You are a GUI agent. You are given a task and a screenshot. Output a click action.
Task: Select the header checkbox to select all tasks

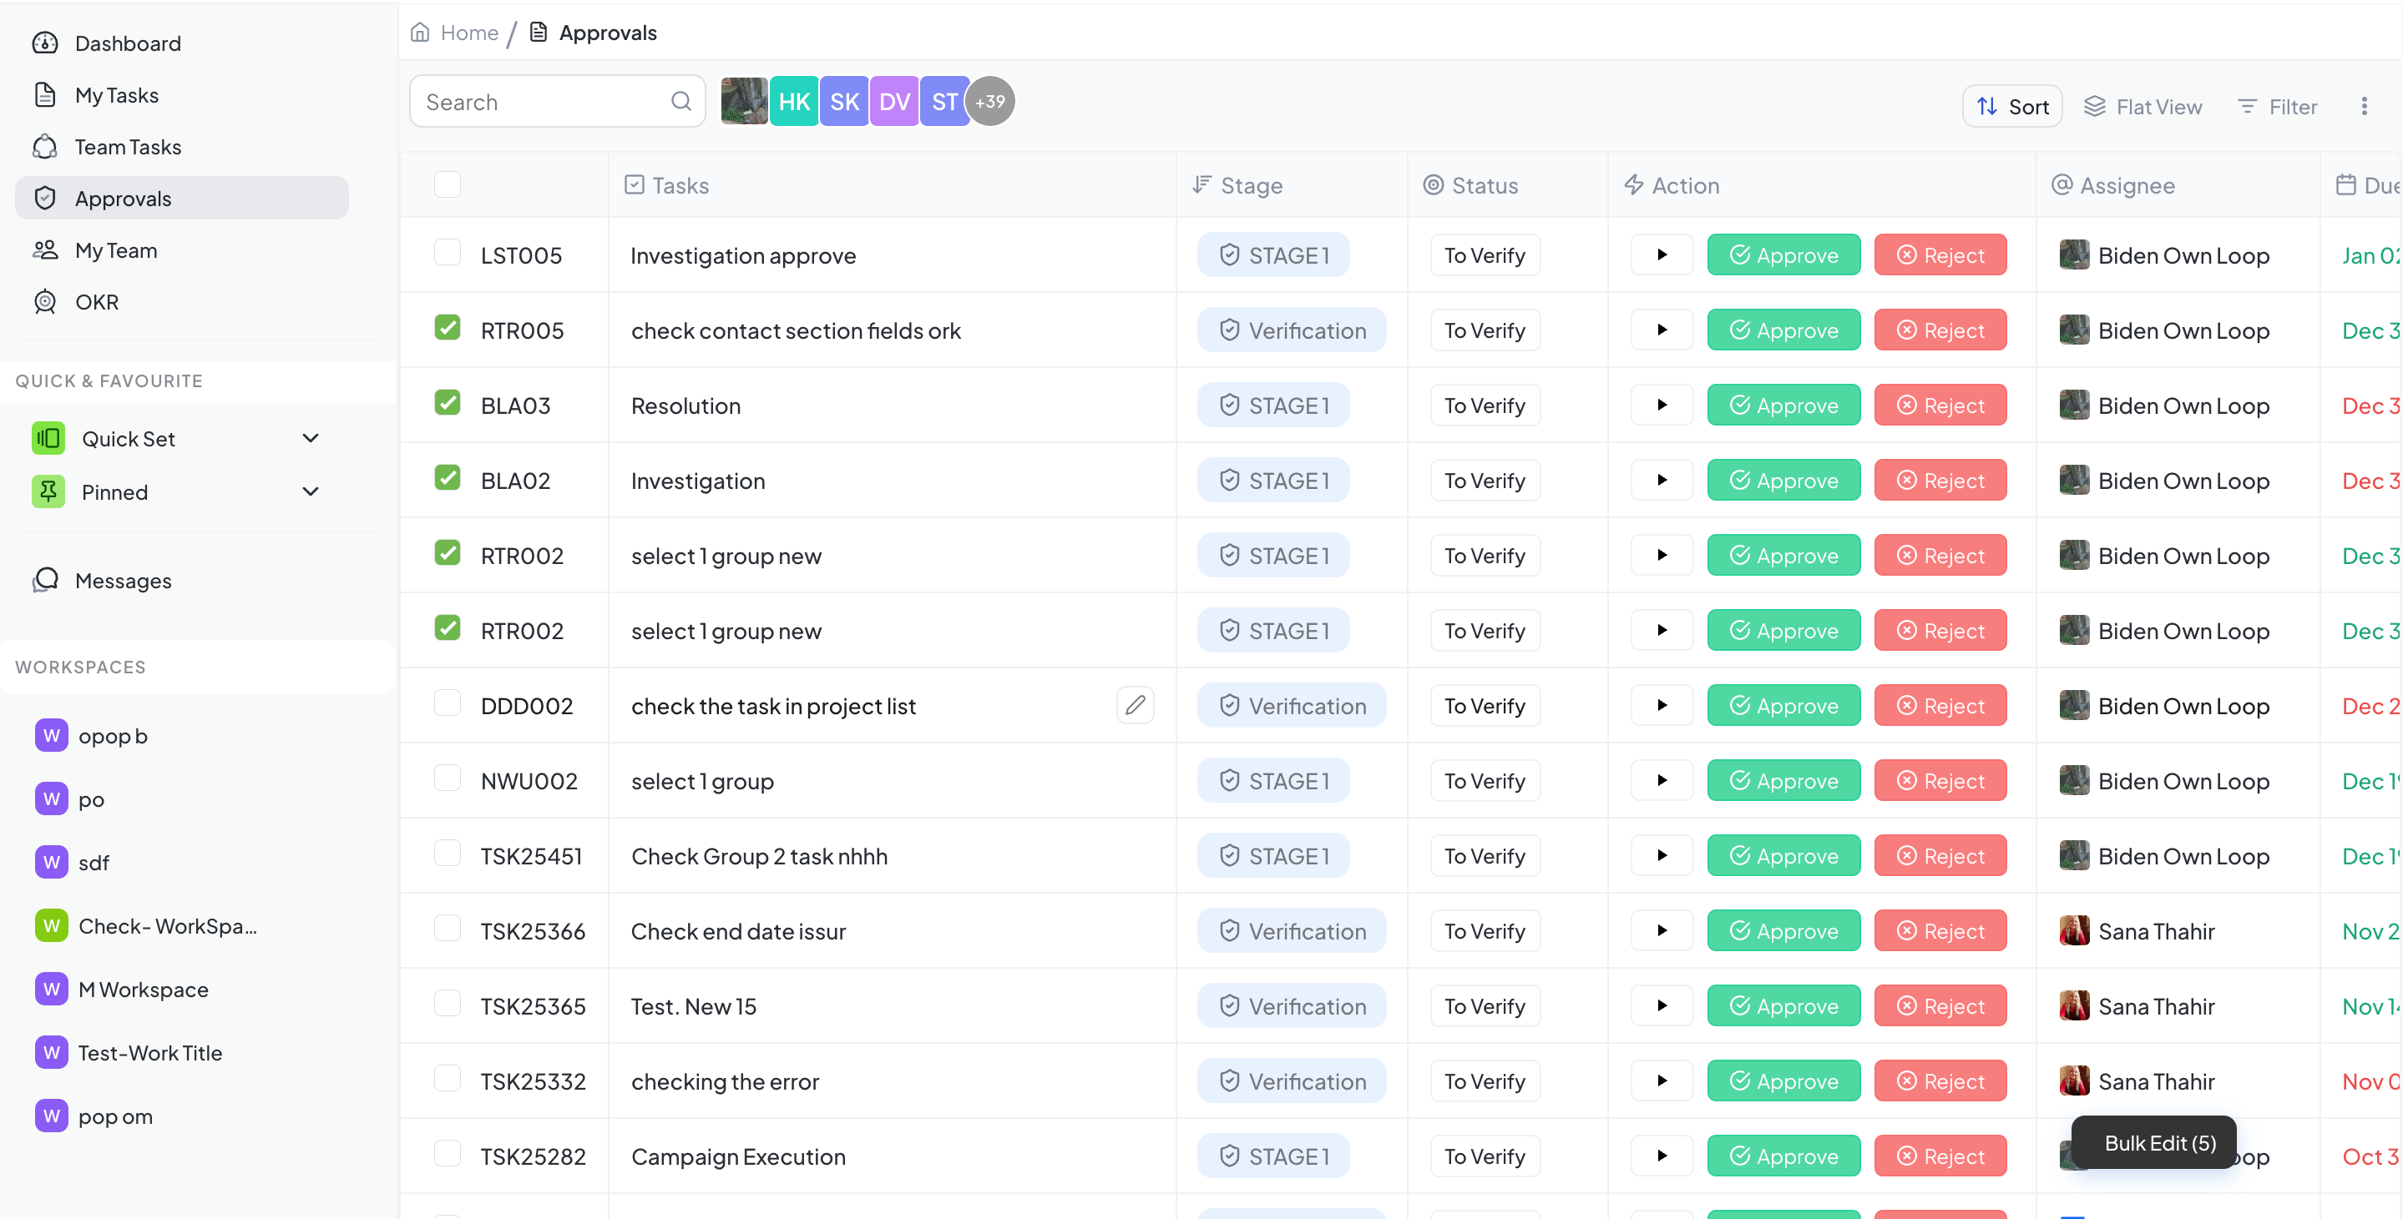[x=448, y=184]
